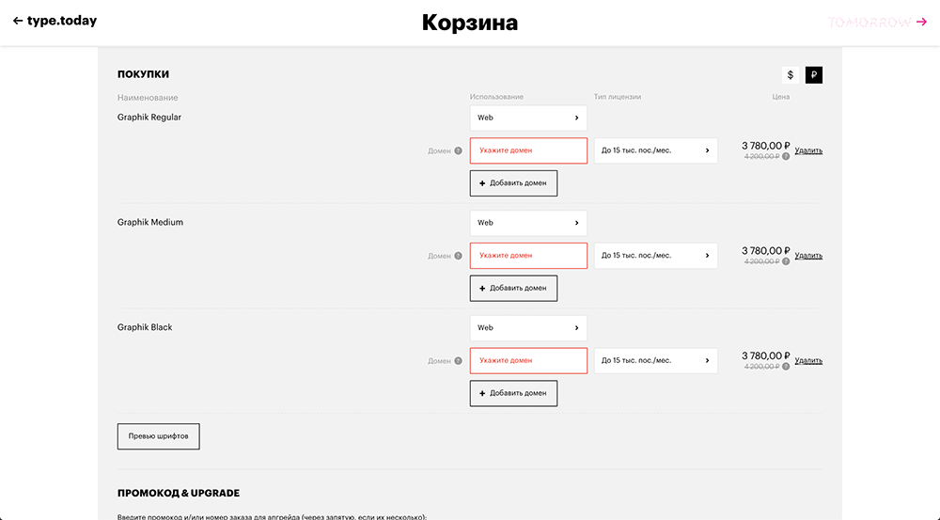Click the help icon beside Graphik Medium domain label
This screenshot has height=520, width=940.
[x=459, y=256]
